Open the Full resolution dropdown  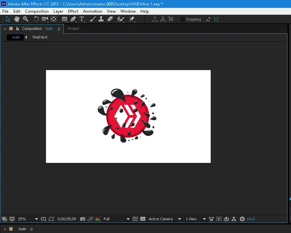coord(116,219)
